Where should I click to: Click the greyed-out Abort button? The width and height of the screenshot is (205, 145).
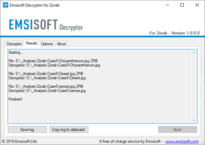click(x=178, y=129)
